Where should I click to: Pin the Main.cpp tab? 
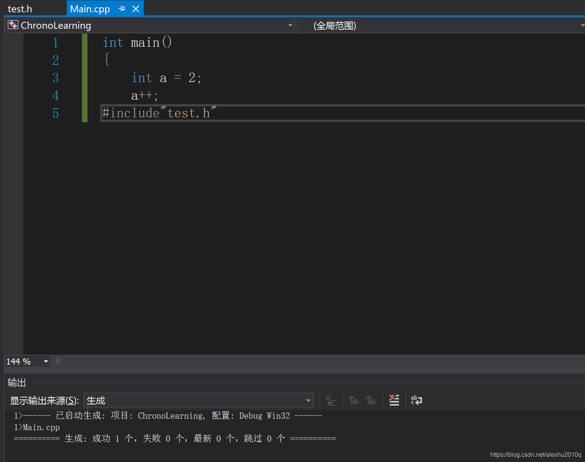(x=122, y=8)
